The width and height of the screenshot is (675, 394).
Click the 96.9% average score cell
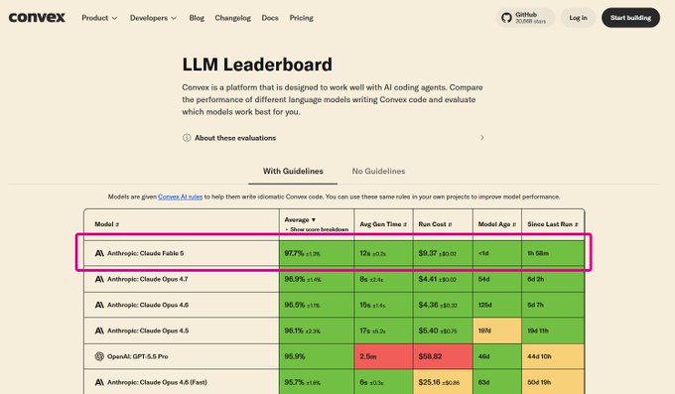click(x=317, y=279)
